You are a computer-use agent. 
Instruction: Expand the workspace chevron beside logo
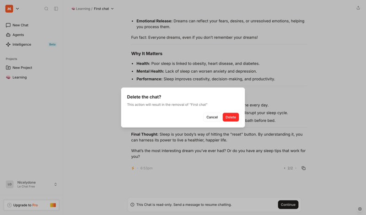pos(17,9)
